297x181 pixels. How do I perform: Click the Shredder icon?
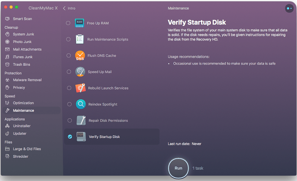point(7,156)
